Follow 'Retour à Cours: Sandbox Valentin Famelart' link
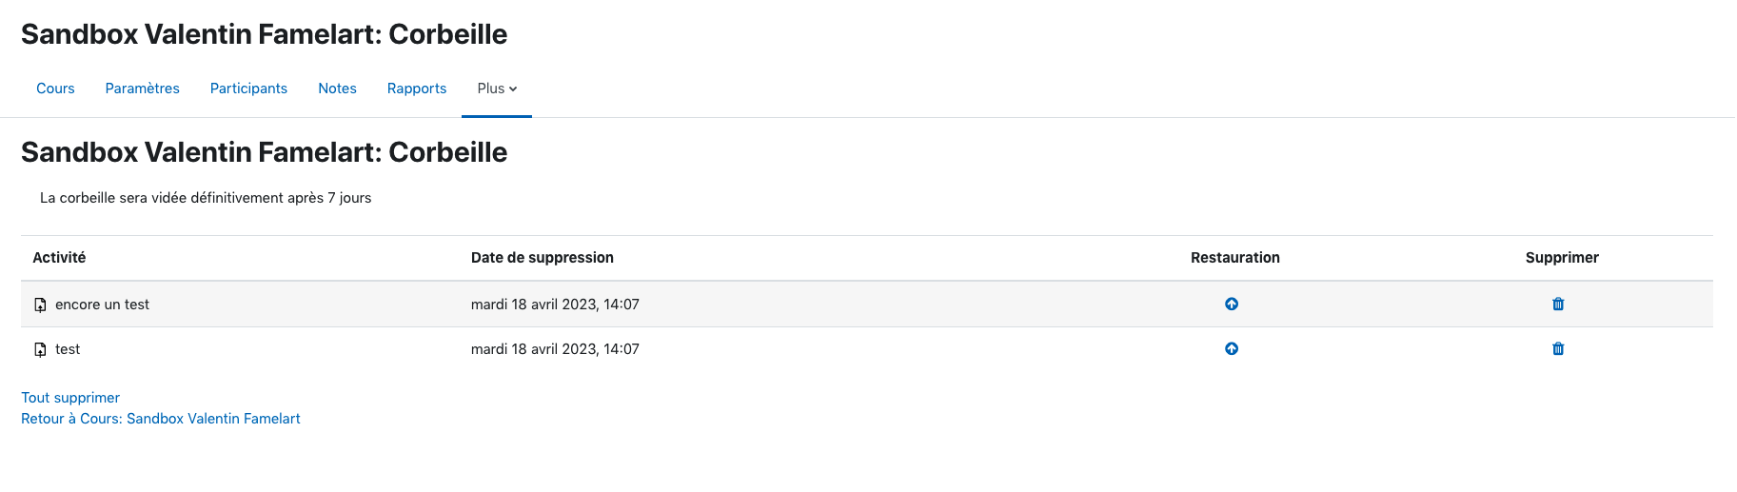 tap(161, 419)
